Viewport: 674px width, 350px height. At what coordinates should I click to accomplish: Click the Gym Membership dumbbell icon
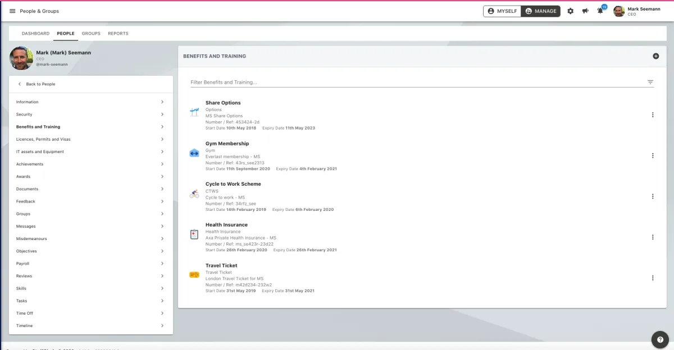(x=194, y=153)
